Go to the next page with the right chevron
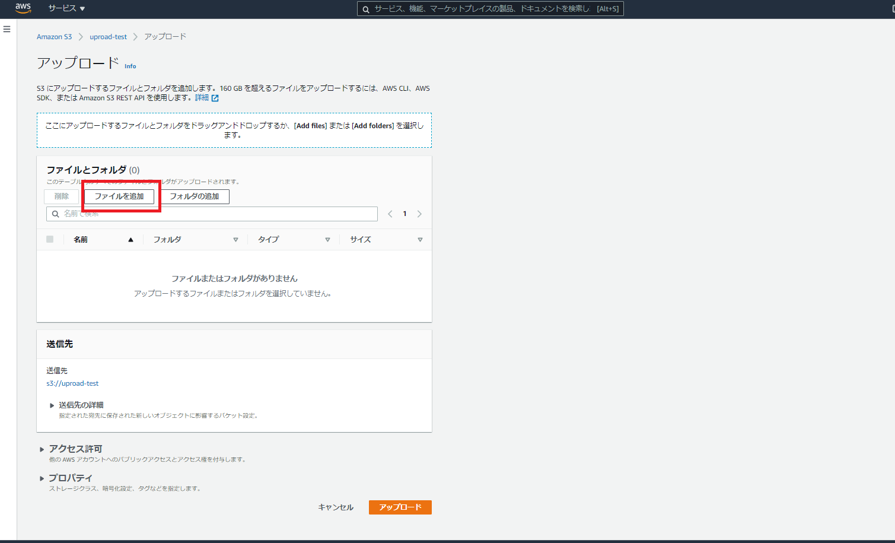895x543 pixels. 419,213
